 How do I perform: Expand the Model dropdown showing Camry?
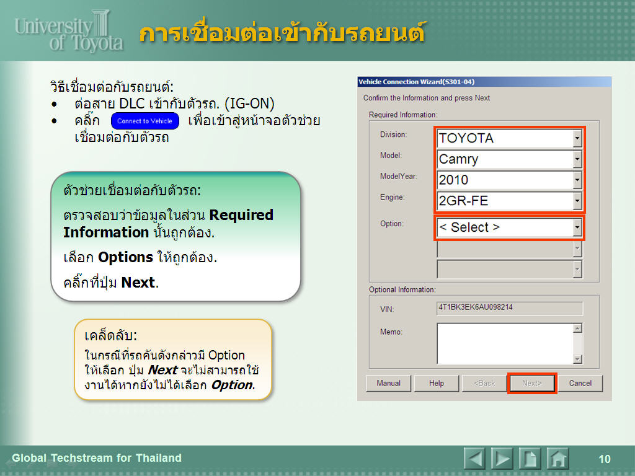pyautogui.click(x=510, y=159)
